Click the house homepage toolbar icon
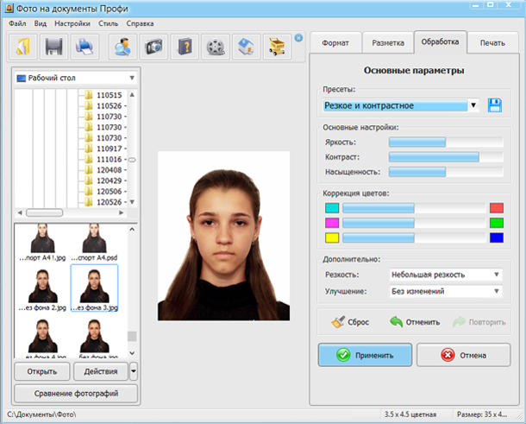 (x=247, y=47)
